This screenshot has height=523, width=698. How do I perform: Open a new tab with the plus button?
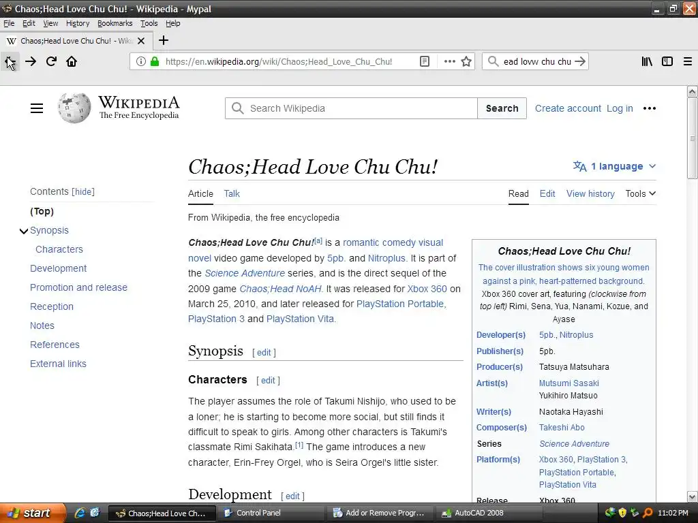(164, 40)
